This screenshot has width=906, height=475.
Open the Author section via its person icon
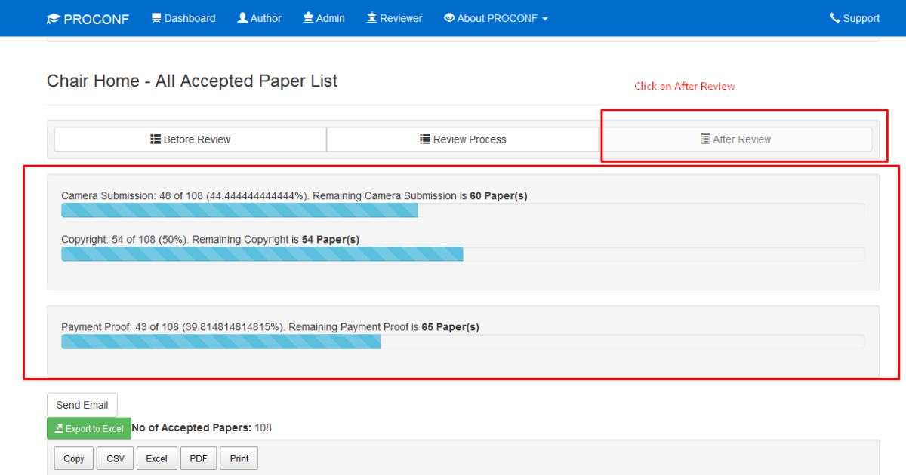(x=242, y=17)
